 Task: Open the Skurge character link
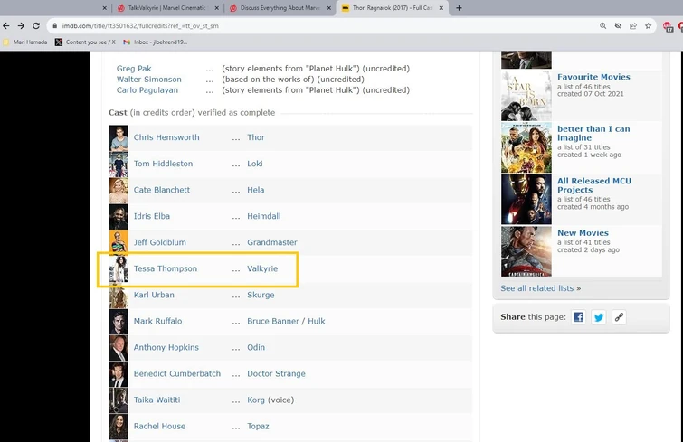click(x=261, y=295)
